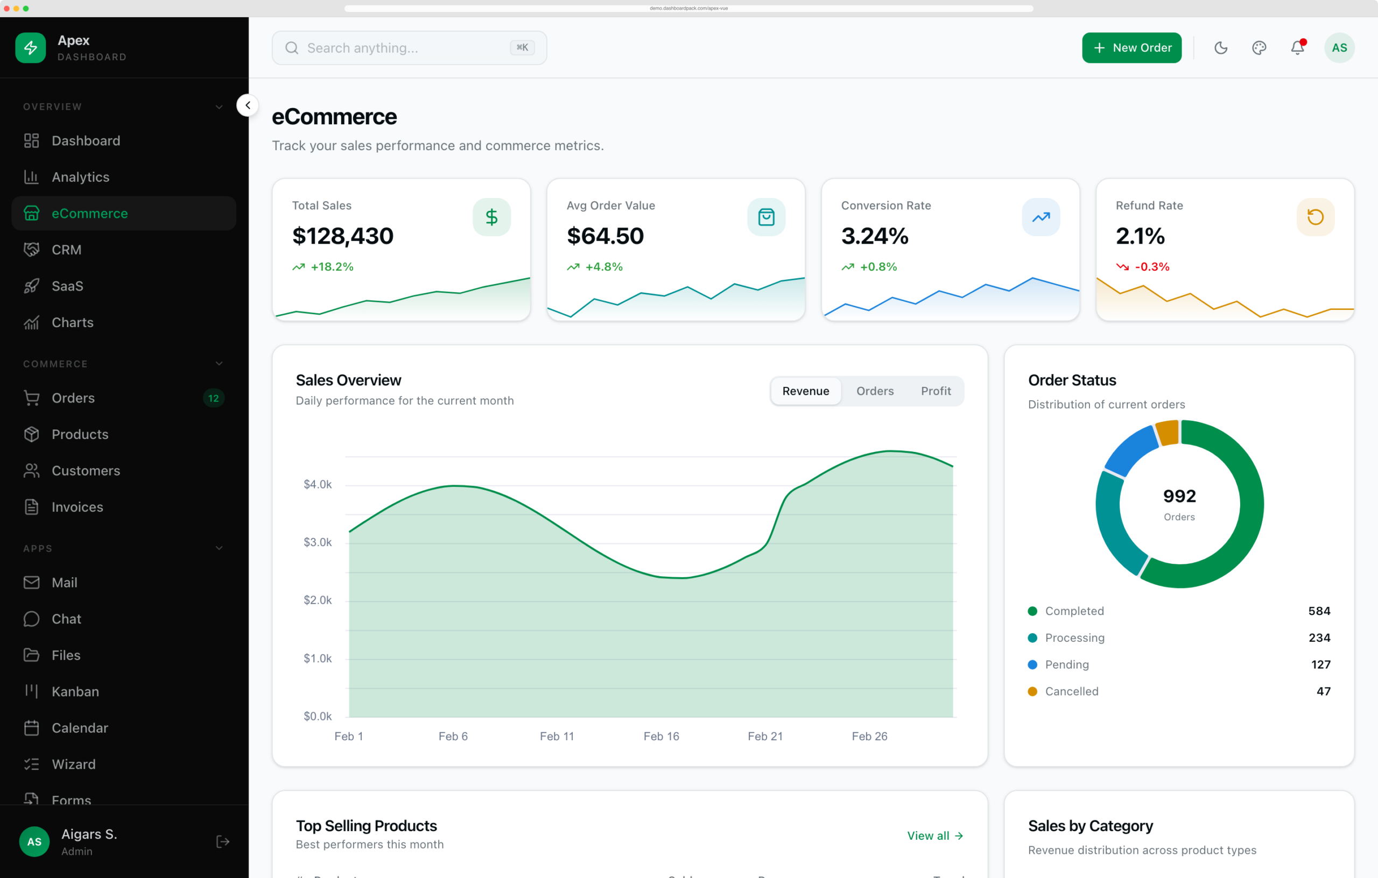Click the 992 Orders donut chart center
Viewport: 1378px width, 878px height.
pos(1179,504)
